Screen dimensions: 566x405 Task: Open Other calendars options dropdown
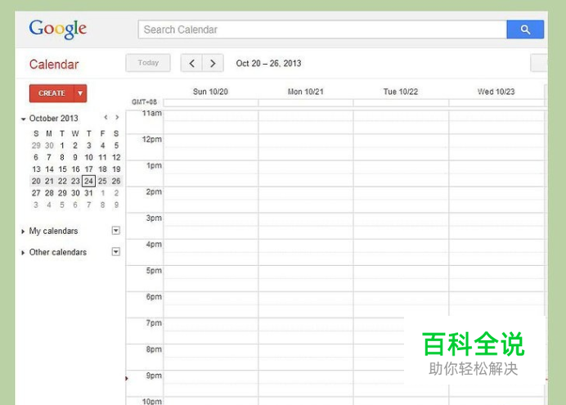click(x=116, y=252)
